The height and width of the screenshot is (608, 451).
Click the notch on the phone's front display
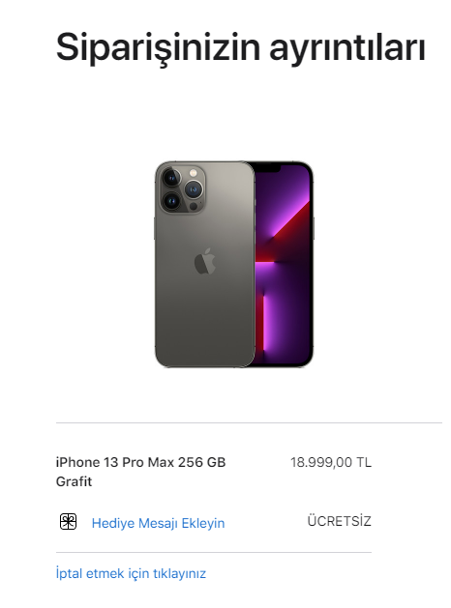click(268, 168)
